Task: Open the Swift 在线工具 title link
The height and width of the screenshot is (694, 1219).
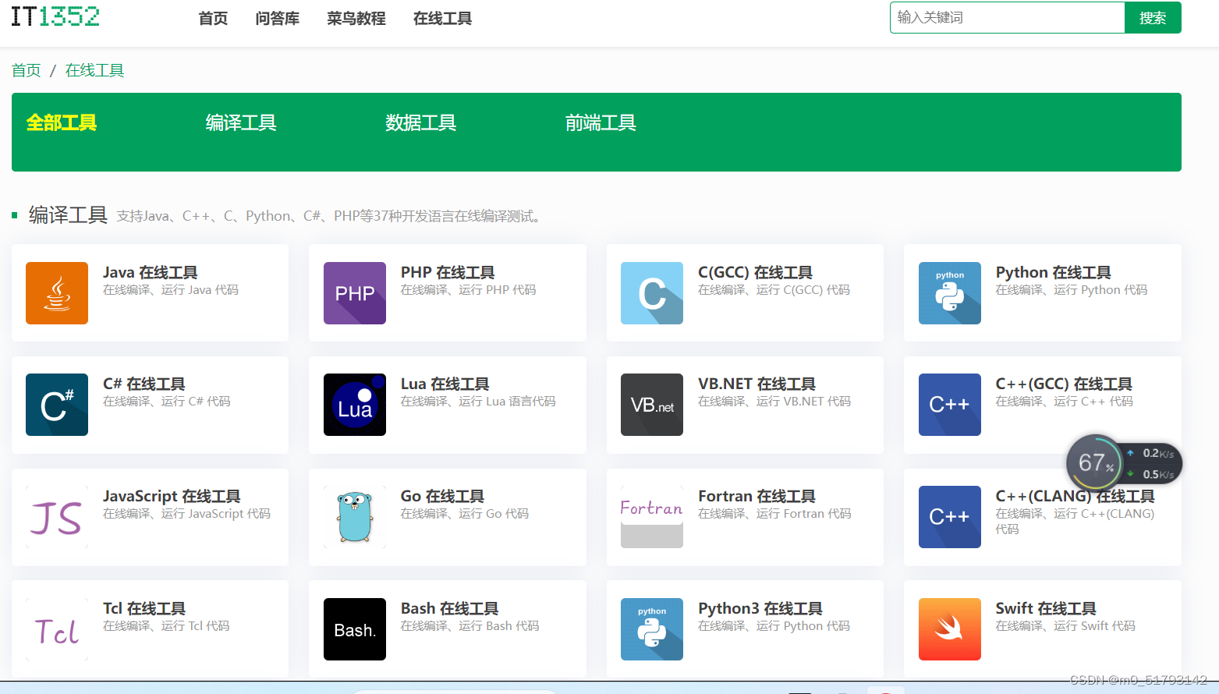Action: [1046, 608]
